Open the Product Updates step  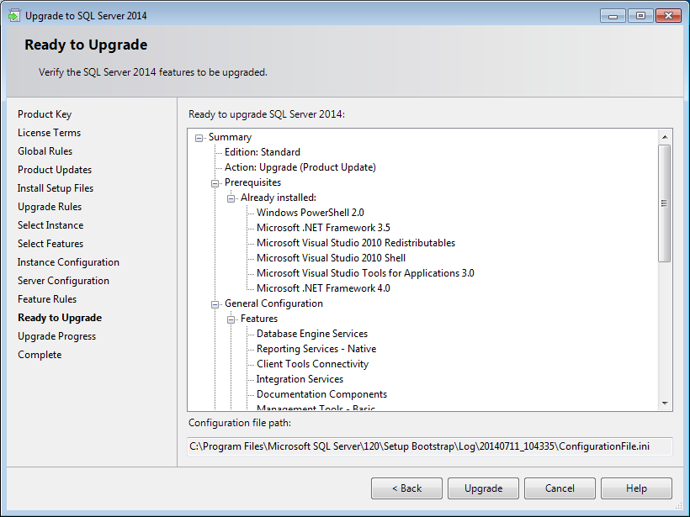pos(55,170)
